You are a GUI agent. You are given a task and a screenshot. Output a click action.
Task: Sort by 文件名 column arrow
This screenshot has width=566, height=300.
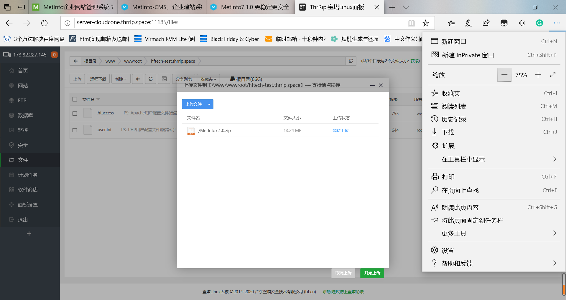(98, 99)
